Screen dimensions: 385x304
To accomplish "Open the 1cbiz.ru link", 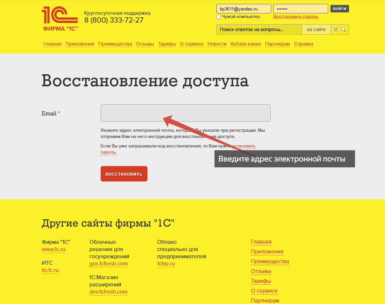I will point(166,264).
